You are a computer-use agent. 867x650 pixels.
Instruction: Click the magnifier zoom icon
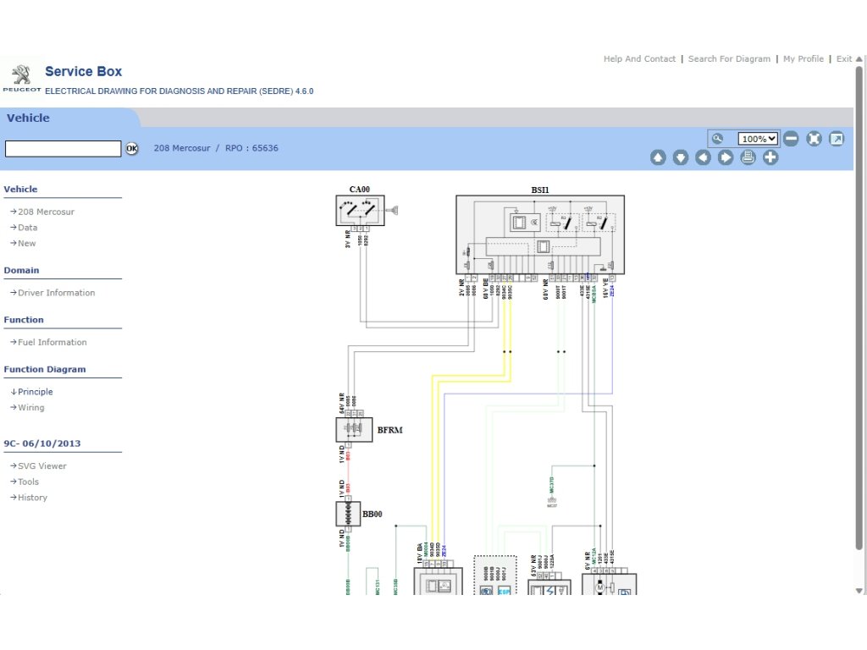pyautogui.click(x=718, y=139)
